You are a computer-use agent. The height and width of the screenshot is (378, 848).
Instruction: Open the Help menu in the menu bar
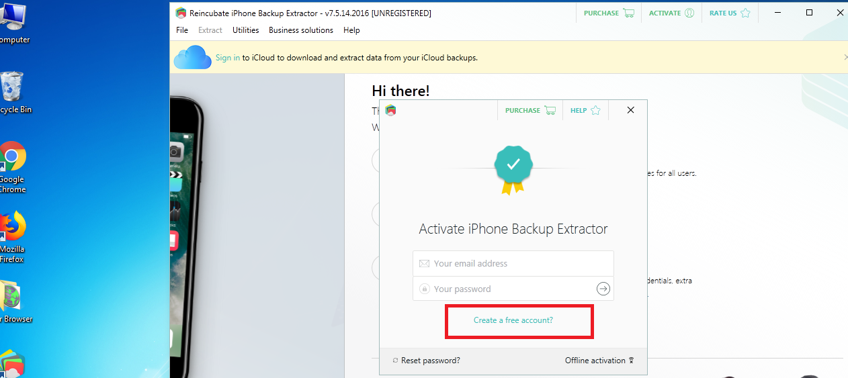tap(351, 30)
